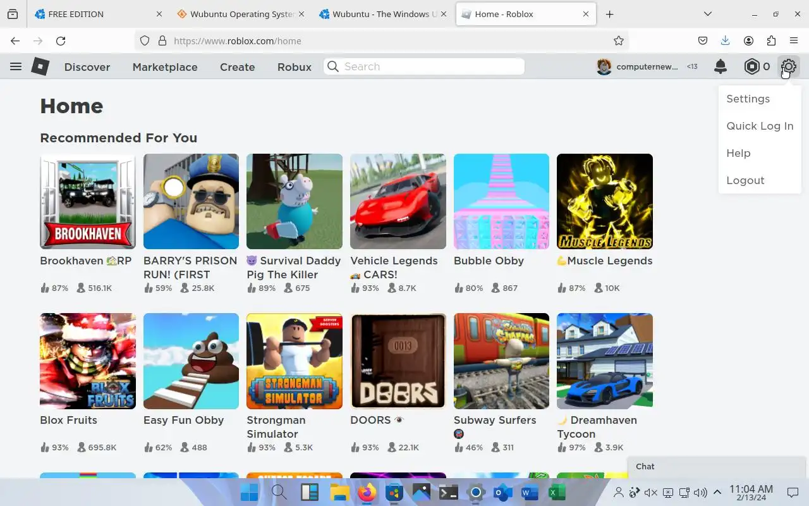This screenshot has width=809, height=506.
Task: Bookmark this page with the star
Action: 619,40
